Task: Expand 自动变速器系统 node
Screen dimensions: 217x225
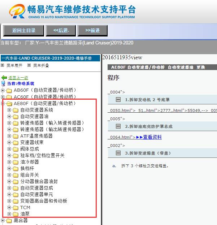Action: (9, 110)
